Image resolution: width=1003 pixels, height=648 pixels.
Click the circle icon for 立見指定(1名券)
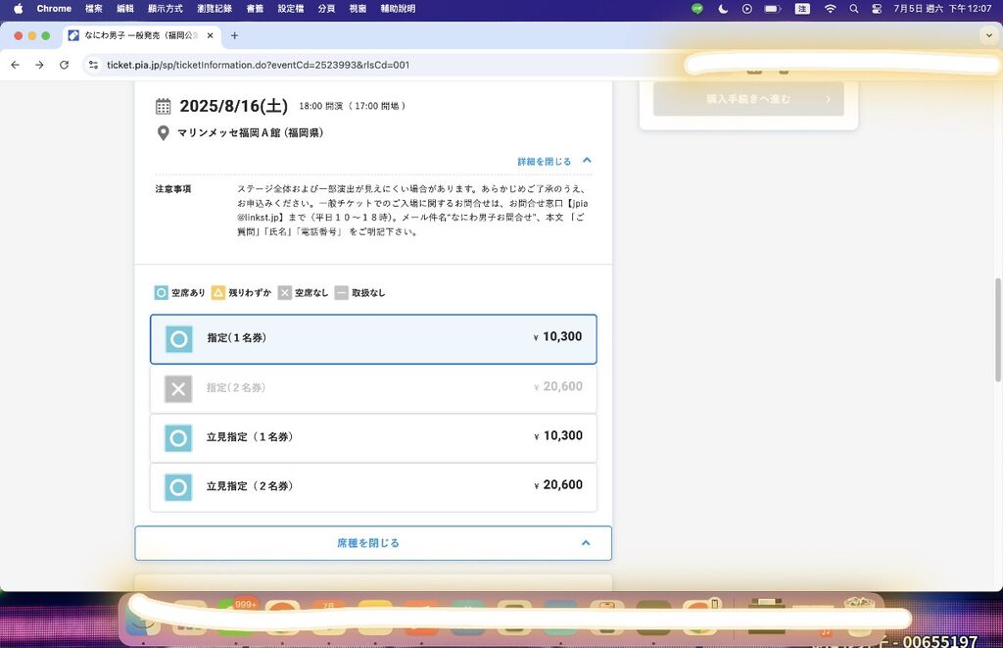pyautogui.click(x=178, y=438)
